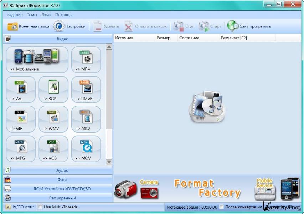Click the VOB format icon
Viewport: 304px width, 214px height.
pyautogui.click(x=53, y=149)
